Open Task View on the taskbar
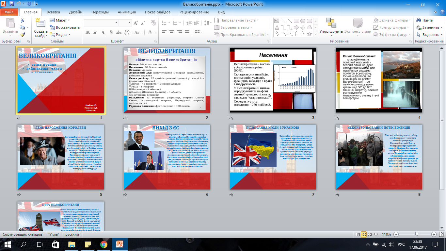Screen dimensions: 446x251 (x=39, y=244)
